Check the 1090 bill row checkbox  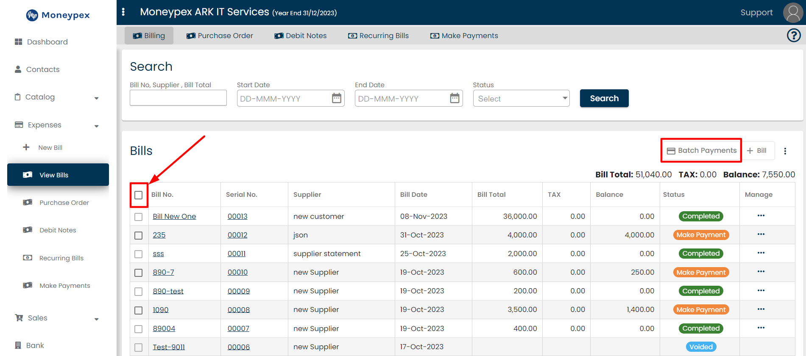[x=139, y=310]
